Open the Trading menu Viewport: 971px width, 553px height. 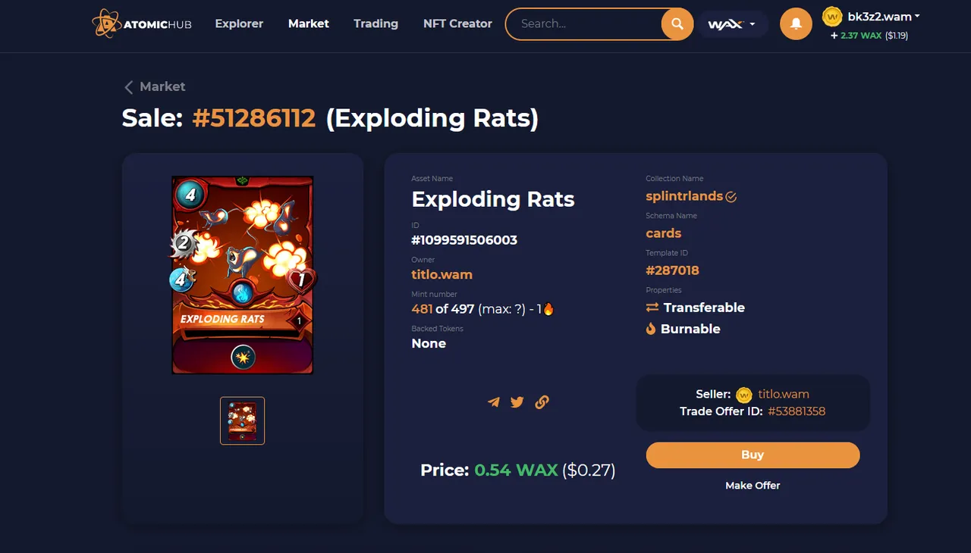click(x=376, y=23)
